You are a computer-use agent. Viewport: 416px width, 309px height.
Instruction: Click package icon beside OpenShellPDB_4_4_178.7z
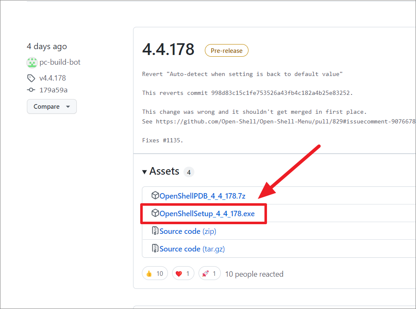tap(155, 196)
